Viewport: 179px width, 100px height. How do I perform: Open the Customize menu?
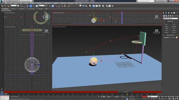click(63, 3)
